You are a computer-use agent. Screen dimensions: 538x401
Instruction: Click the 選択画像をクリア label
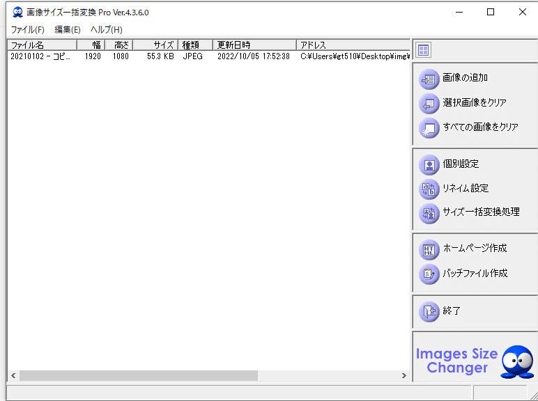pyautogui.click(x=475, y=102)
